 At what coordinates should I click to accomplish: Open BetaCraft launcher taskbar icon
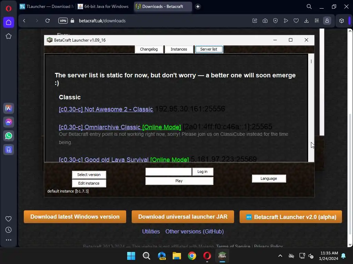tap(222, 256)
